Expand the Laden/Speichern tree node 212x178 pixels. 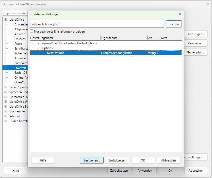point(6,87)
